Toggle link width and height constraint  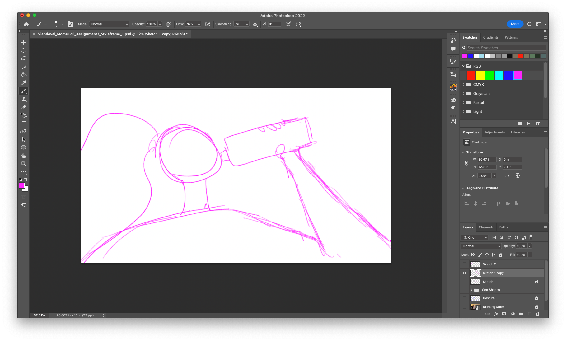[x=466, y=163]
